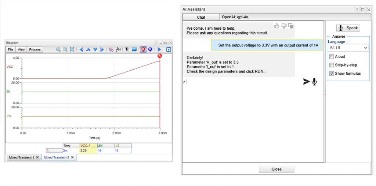Copy the welcome message with copy icon
Screen dimensions: 376x186
tap(291, 26)
